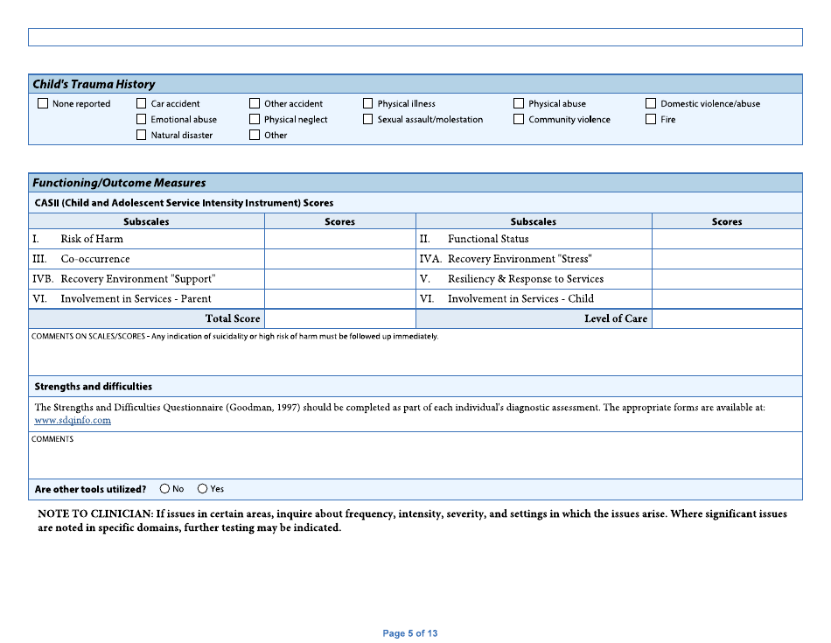Image resolution: width=831 pixels, height=643 pixels.
Task: Click the Level of Care field
Action: click(x=727, y=318)
